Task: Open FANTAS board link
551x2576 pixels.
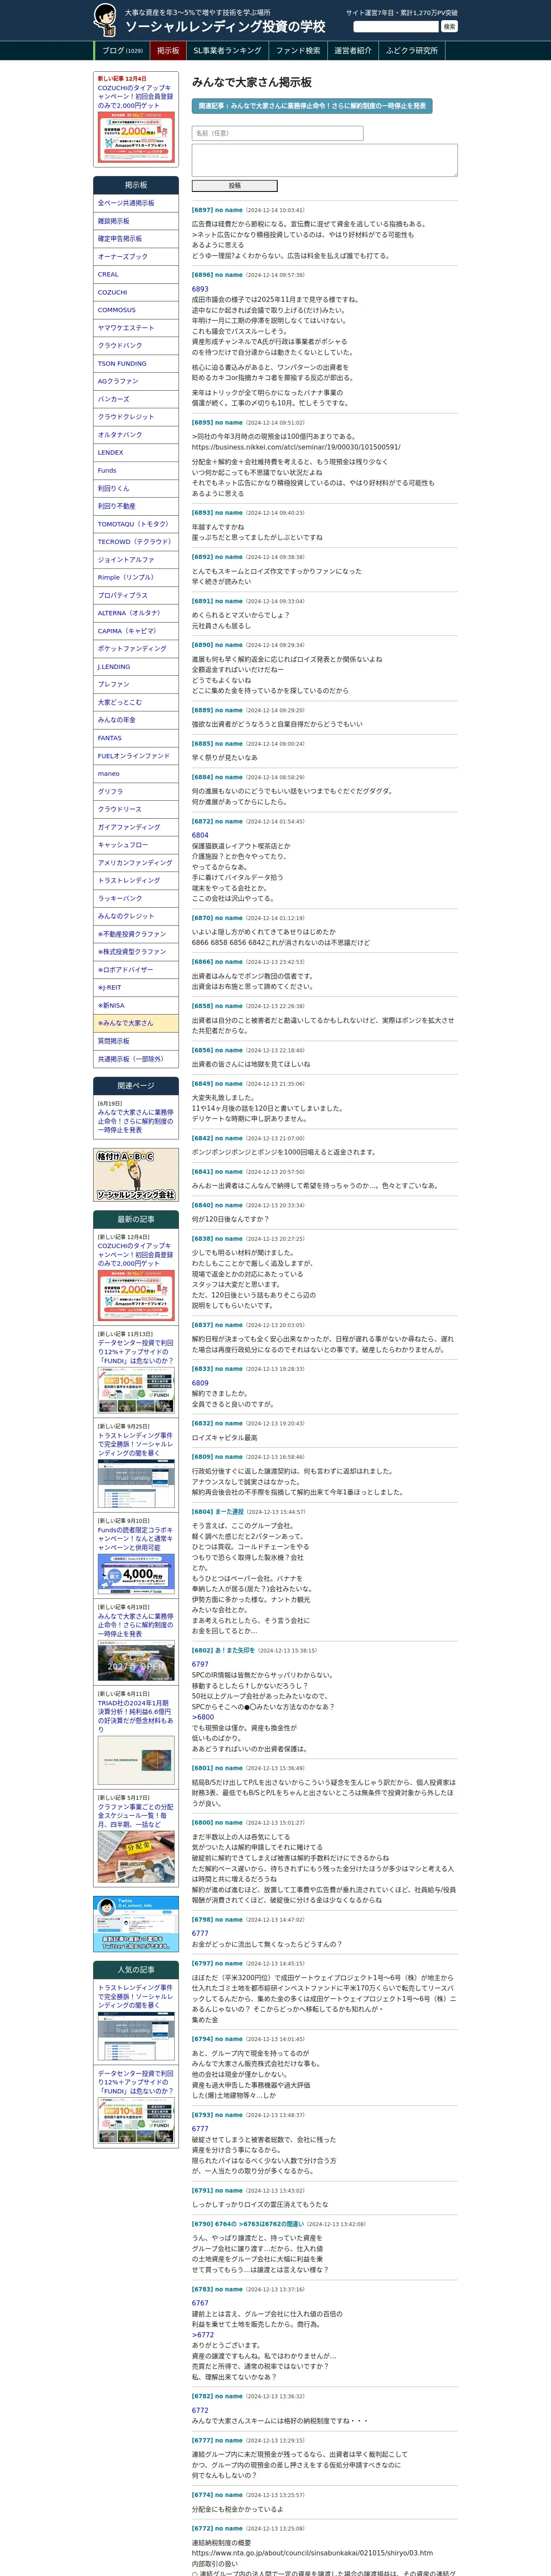Action: (136, 738)
